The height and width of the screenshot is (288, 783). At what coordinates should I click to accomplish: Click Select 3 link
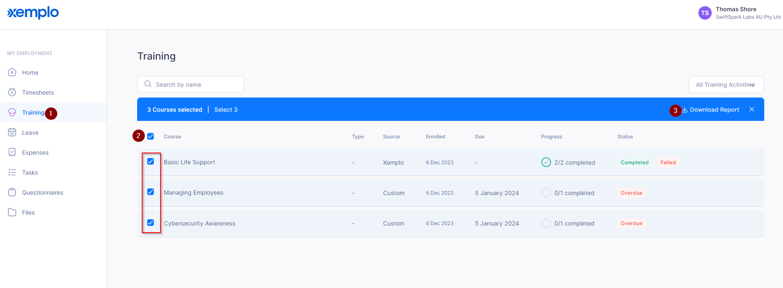[226, 110]
